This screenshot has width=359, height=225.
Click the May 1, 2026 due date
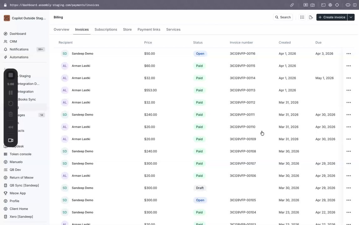point(325,78)
